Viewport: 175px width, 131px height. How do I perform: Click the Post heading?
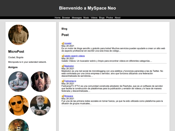(x=65, y=35)
